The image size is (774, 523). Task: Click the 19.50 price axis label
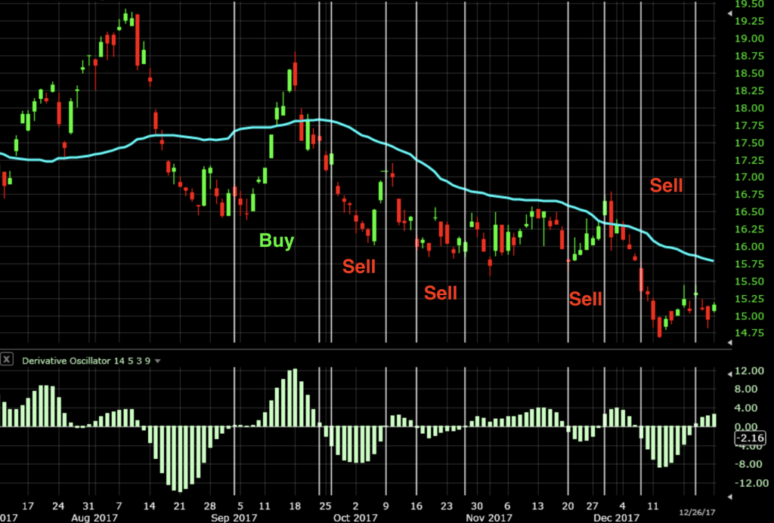(x=749, y=5)
